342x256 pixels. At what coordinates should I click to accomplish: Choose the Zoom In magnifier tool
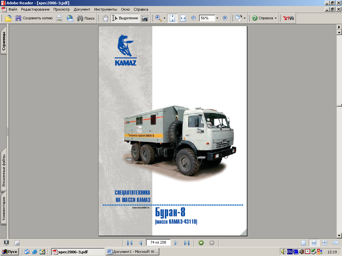click(159, 18)
